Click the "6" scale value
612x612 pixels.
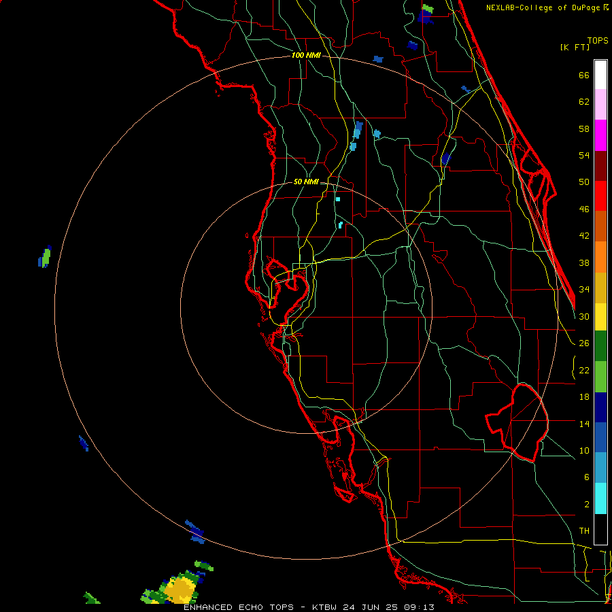coord(586,477)
